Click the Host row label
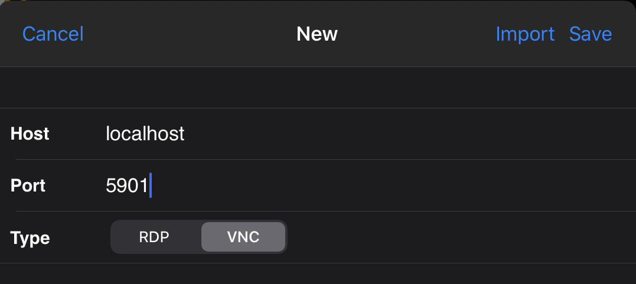 coord(30,134)
